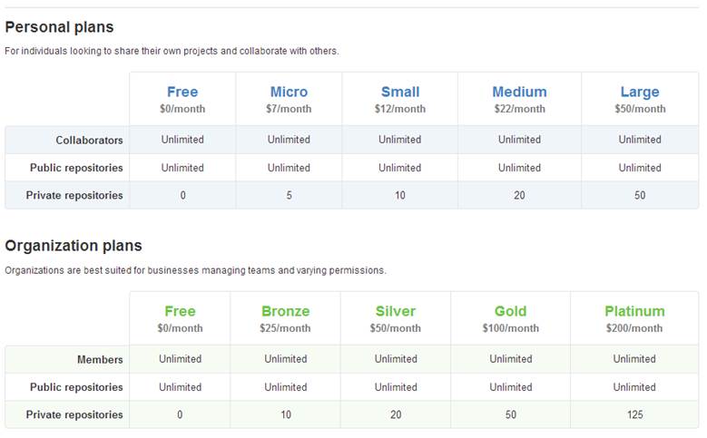The height and width of the screenshot is (438, 707).
Task: Open the Bronze organization plan
Action: [285, 311]
